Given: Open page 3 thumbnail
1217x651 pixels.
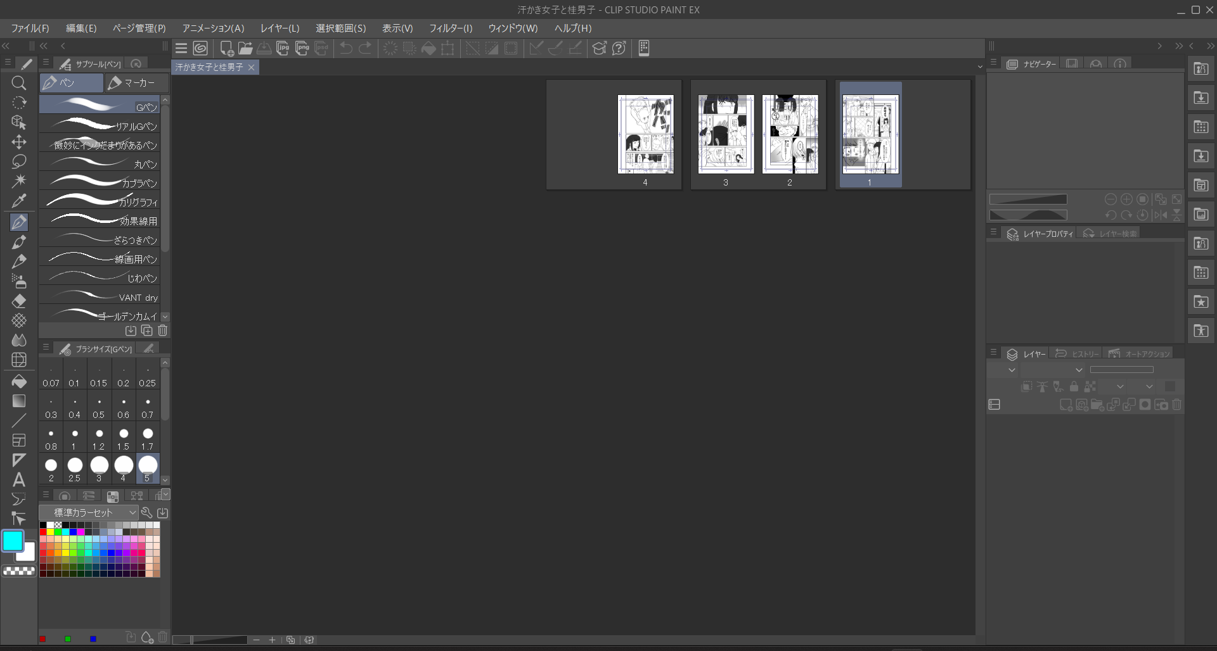Looking at the screenshot, I should pyautogui.click(x=726, y=134).
